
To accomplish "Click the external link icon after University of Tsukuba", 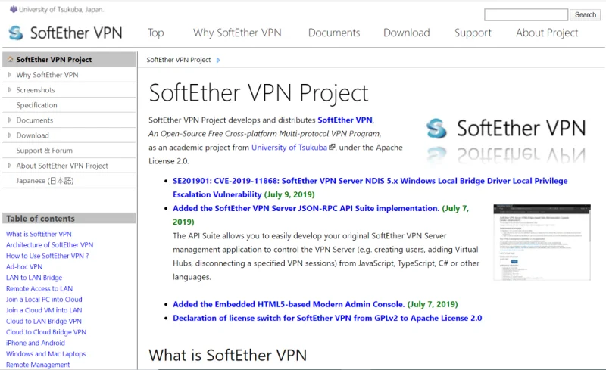I will point(332,147).
